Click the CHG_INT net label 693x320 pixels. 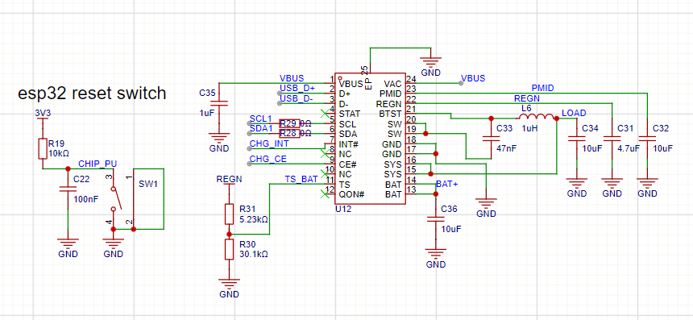268,143
